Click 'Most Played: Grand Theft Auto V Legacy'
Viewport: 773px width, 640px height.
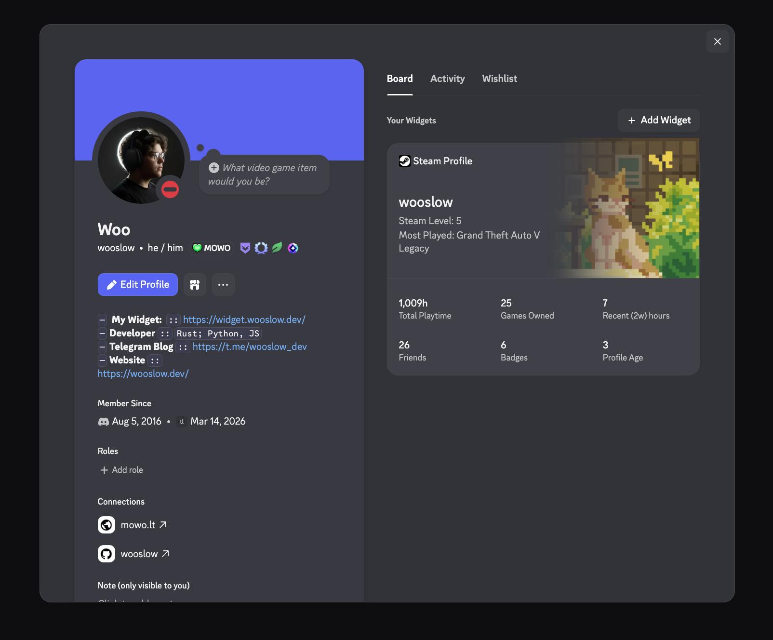point(469,241)
